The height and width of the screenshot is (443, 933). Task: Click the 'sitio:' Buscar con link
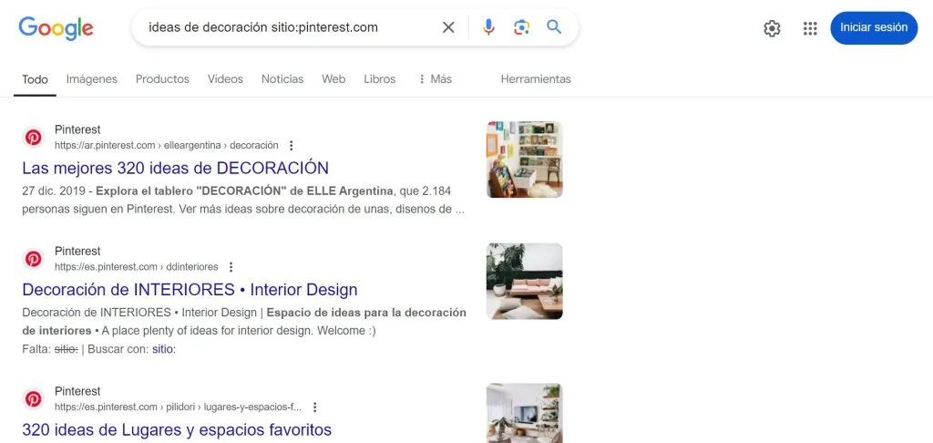164,349
